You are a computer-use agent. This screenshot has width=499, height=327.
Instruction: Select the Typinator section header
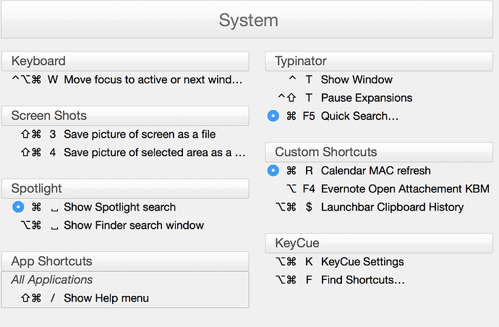coord(379,61)
